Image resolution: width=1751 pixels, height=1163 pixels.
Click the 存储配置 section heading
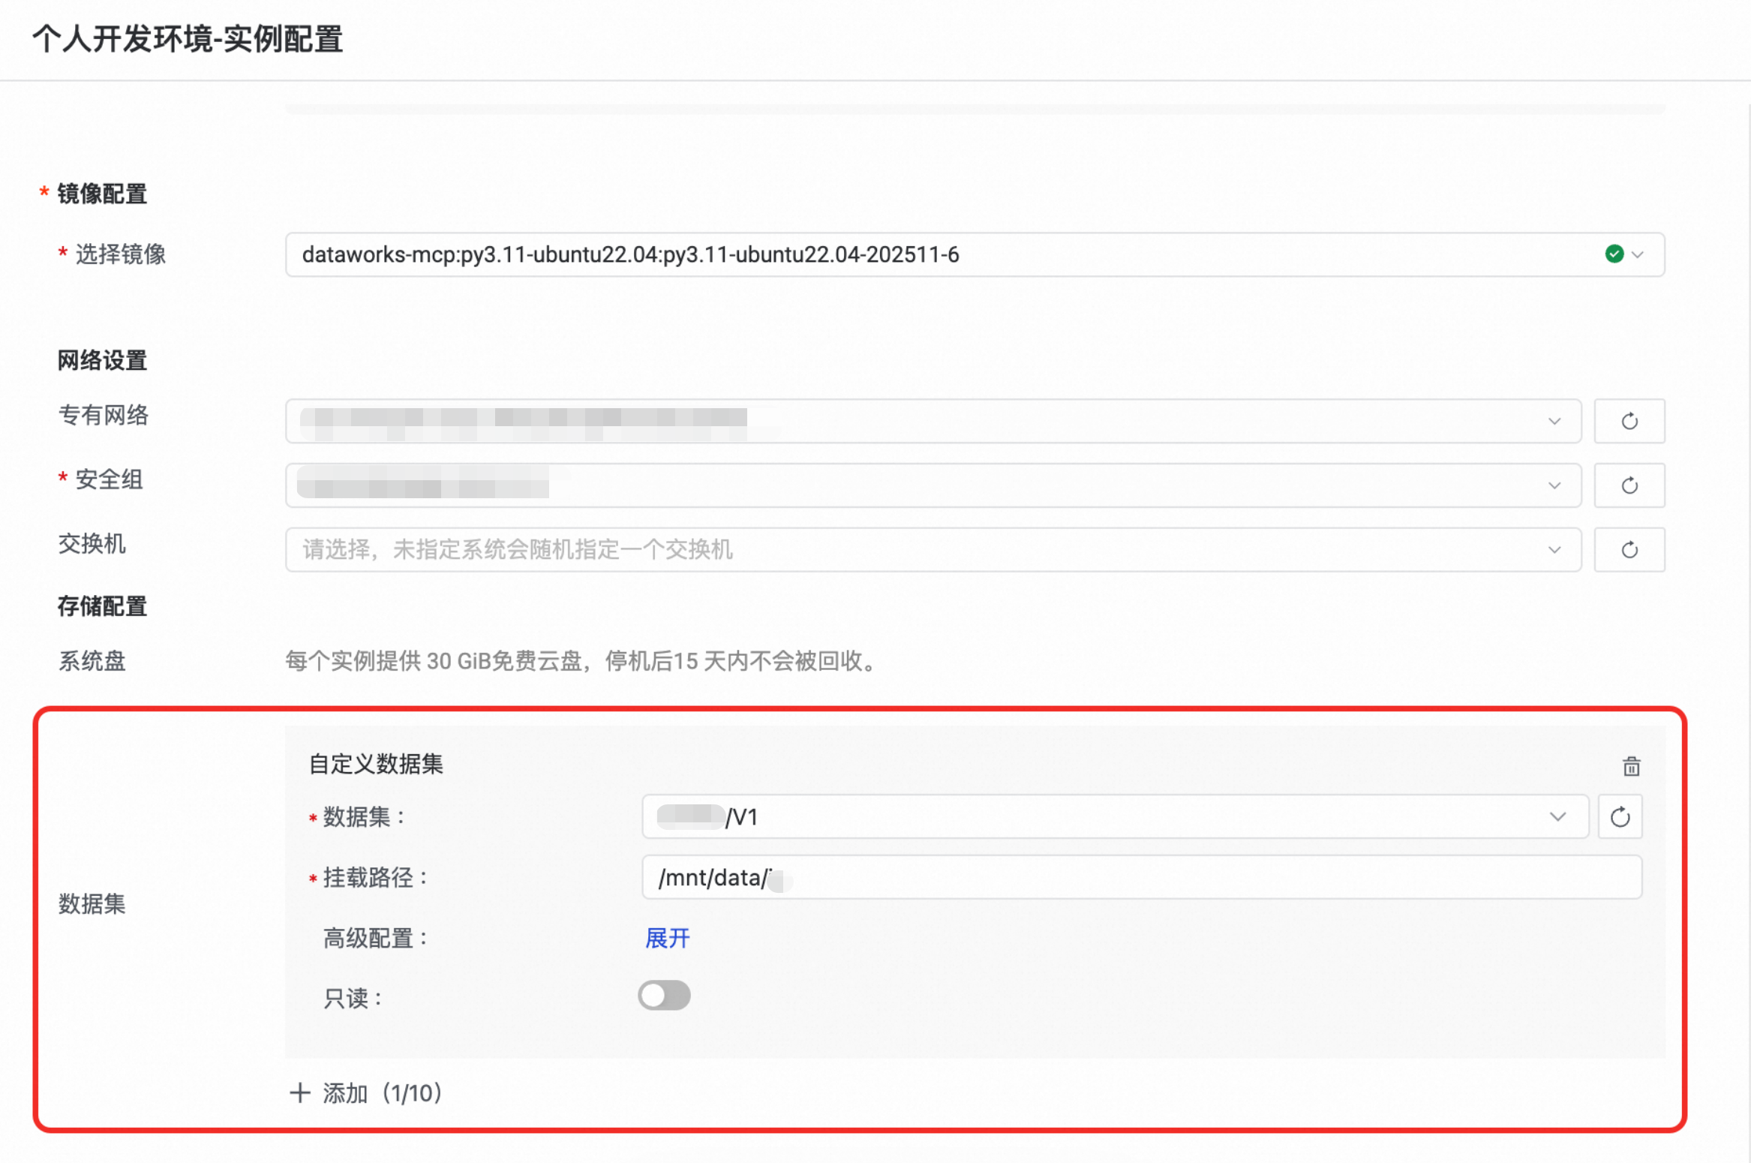tap(102, 606)
